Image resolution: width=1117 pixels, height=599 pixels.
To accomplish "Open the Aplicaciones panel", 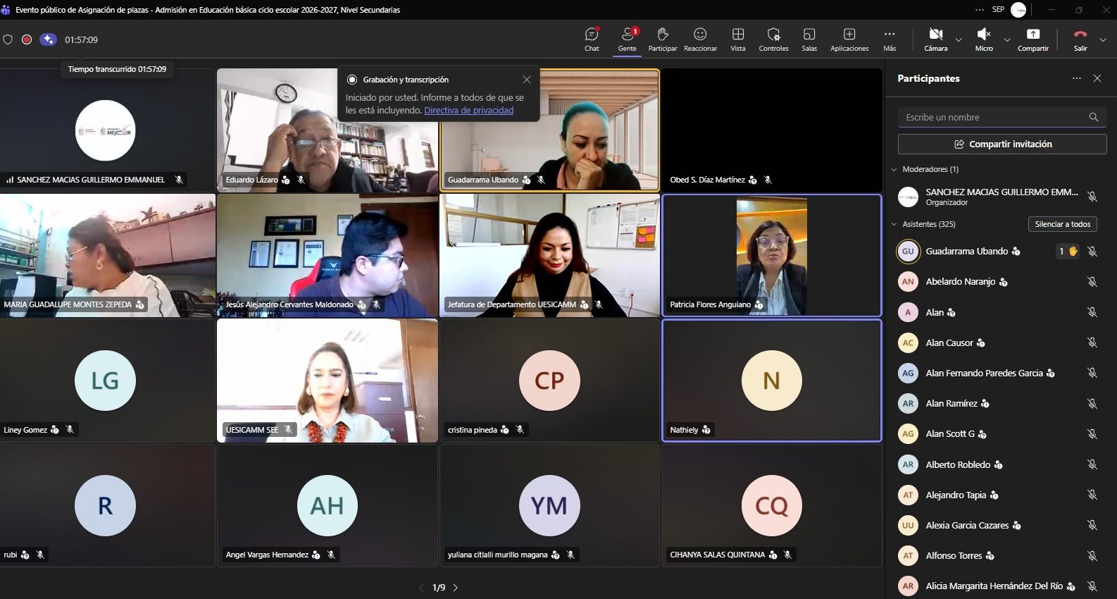I will pyautogui.click(x=849, y=39).
